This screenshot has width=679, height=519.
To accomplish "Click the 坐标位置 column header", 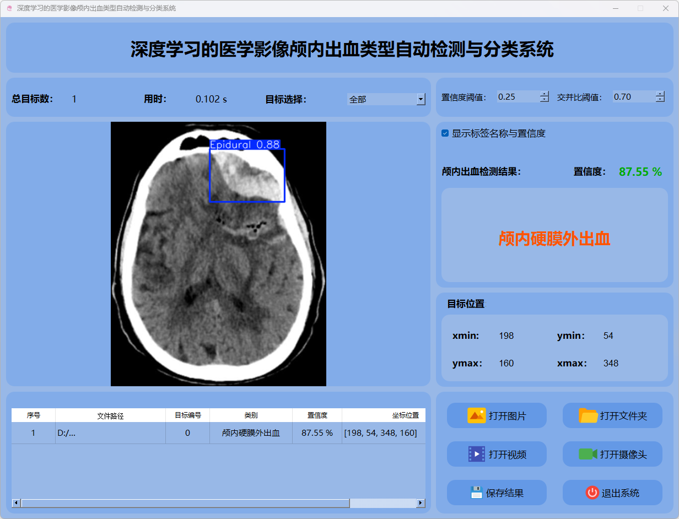I will coord(384,415).
